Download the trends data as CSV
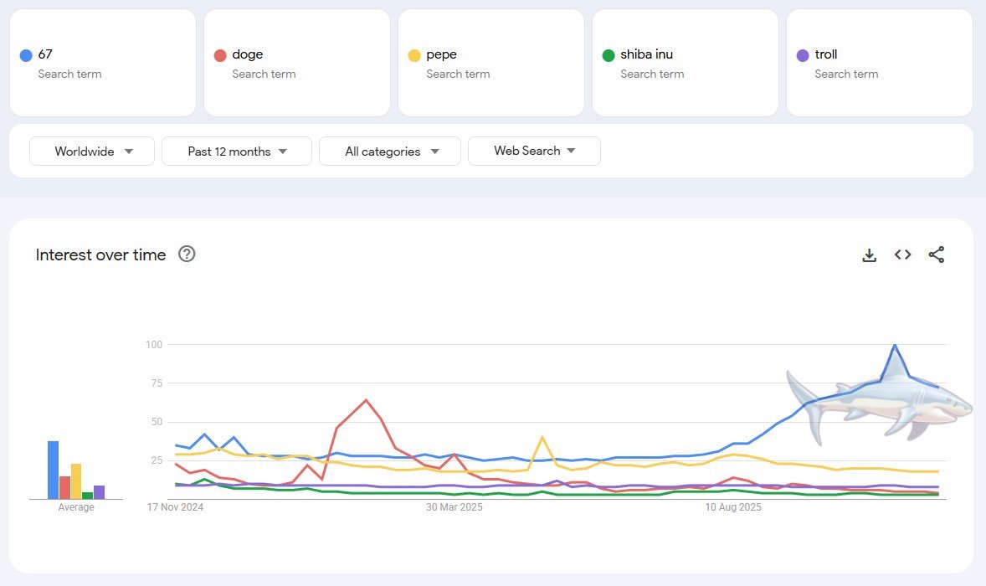 click(x=869, y=254)
